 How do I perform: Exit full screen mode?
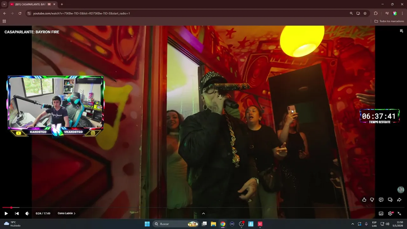pyautogui.click(x=399, y=213)
